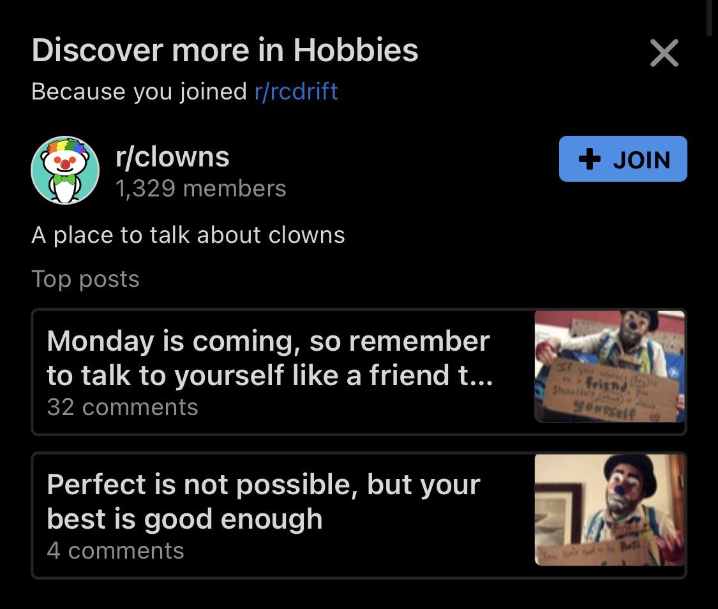Click the r/clowns clown Snoo avatar
The height and width of the screenshot is (609, 718).
[65, 170]
